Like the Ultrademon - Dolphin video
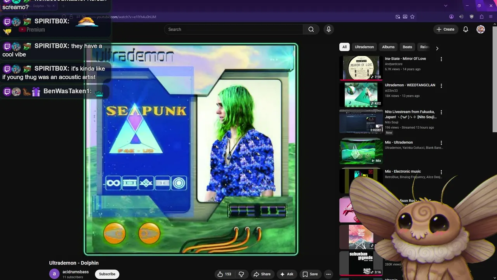This screenshot has width=497, height=280. pos(224,274)
